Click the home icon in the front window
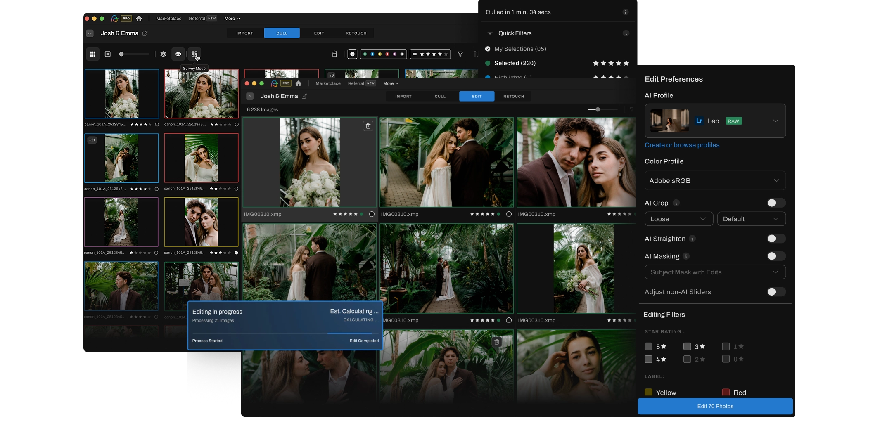Screen dimensions: 887x447 coord(298,83)
